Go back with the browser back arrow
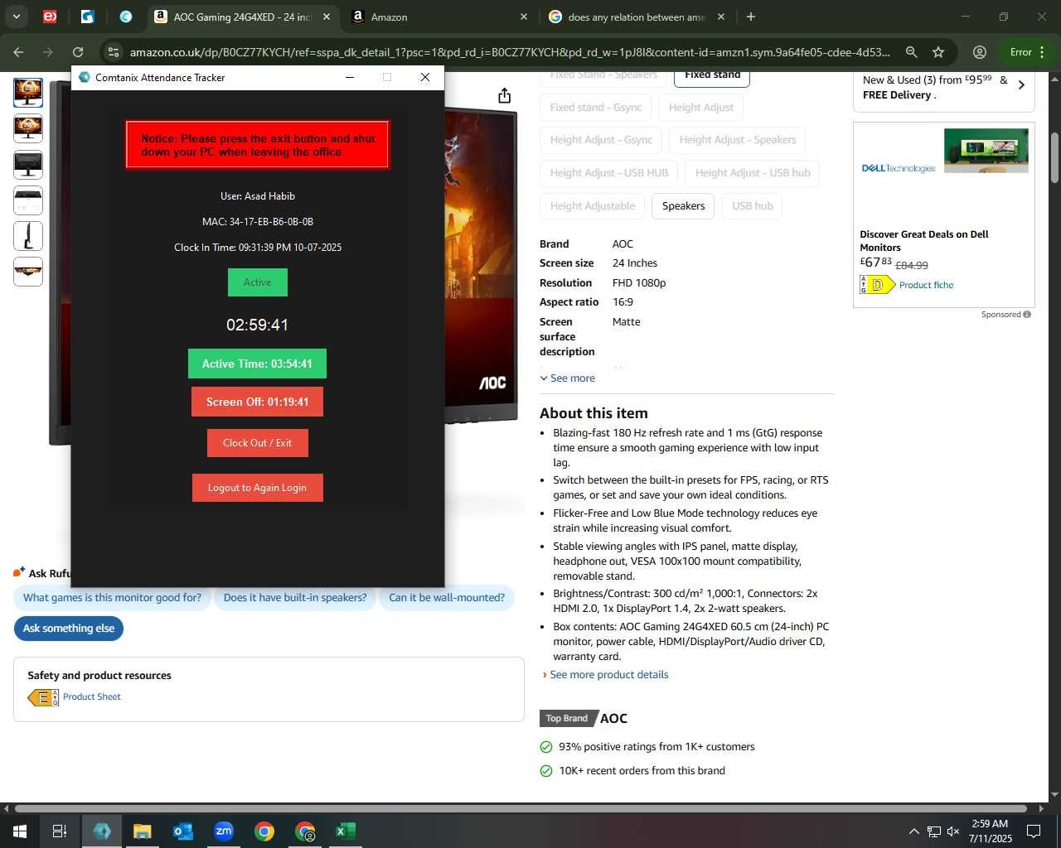 (18, 52)
